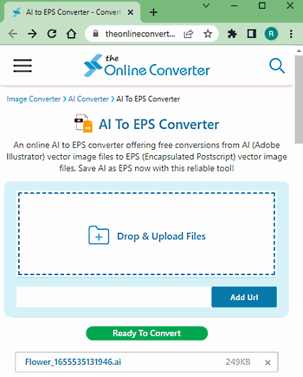Viewport: 303px width, 377px height.
Task: Select the AI to EPS Converter tab
Action: coord(72,12)
